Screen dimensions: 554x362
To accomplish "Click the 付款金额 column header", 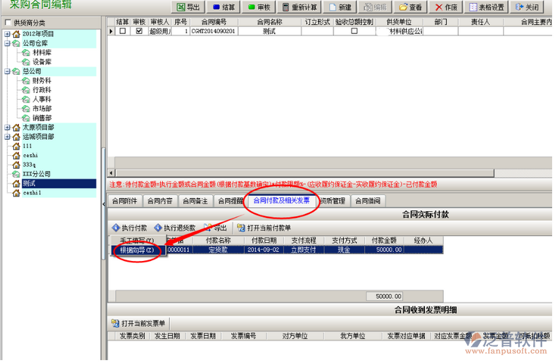I will pos(384,241).
